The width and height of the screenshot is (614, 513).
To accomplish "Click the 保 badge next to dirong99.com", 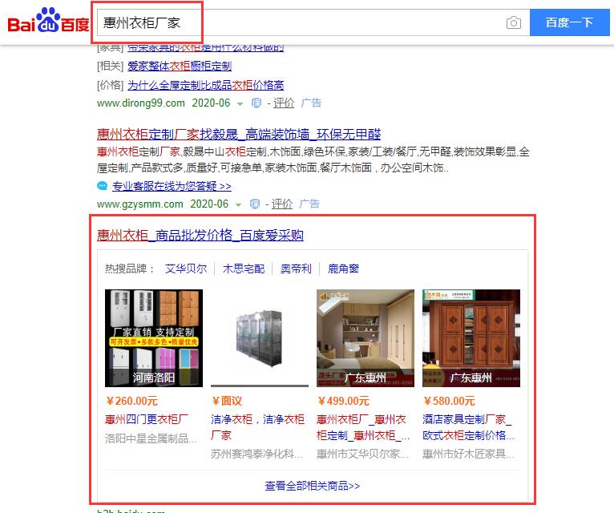I will (257, 103).
